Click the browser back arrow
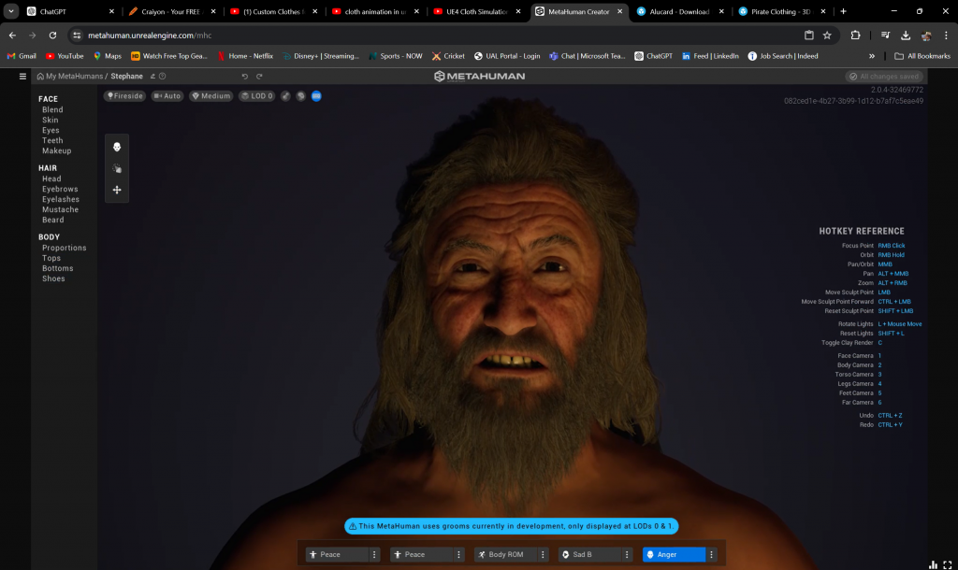This screenshot has height=570, width=958. point(12,36)
